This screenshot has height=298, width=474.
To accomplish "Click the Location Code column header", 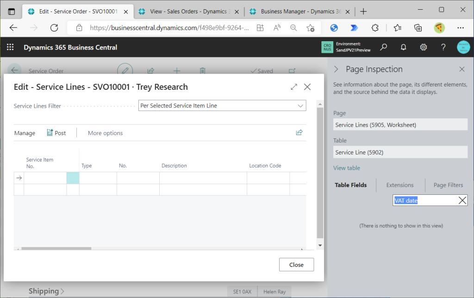I will (265, 166).
